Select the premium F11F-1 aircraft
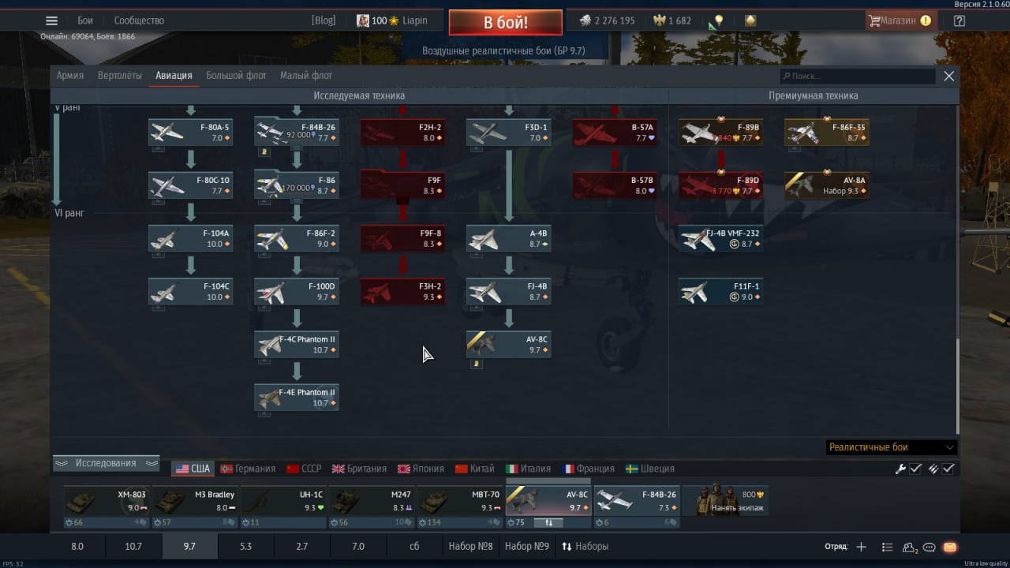Image resolution: width=1010 pixels, height=568 pixels. click(720, 291)
